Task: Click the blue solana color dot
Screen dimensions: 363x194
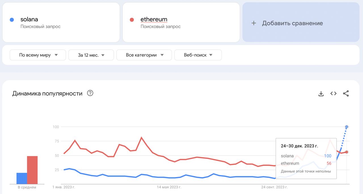Action: (12, 20)
